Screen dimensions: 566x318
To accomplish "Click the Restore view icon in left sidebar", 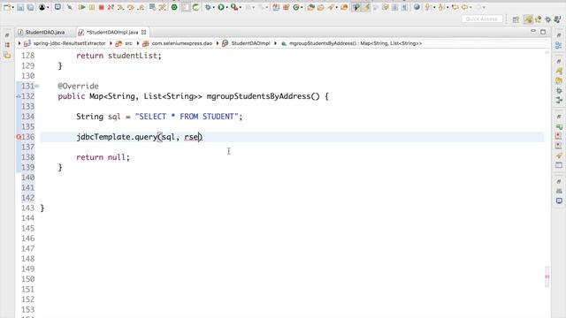I will [x=7, y=35].
